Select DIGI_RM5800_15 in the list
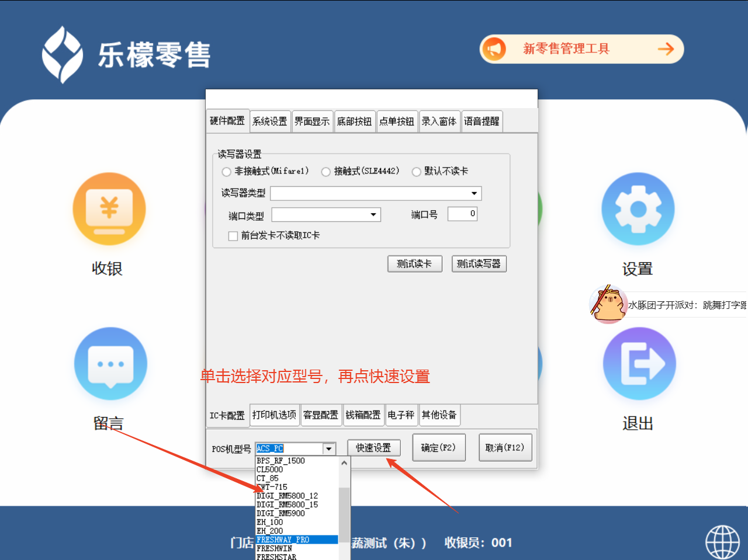 297,505
